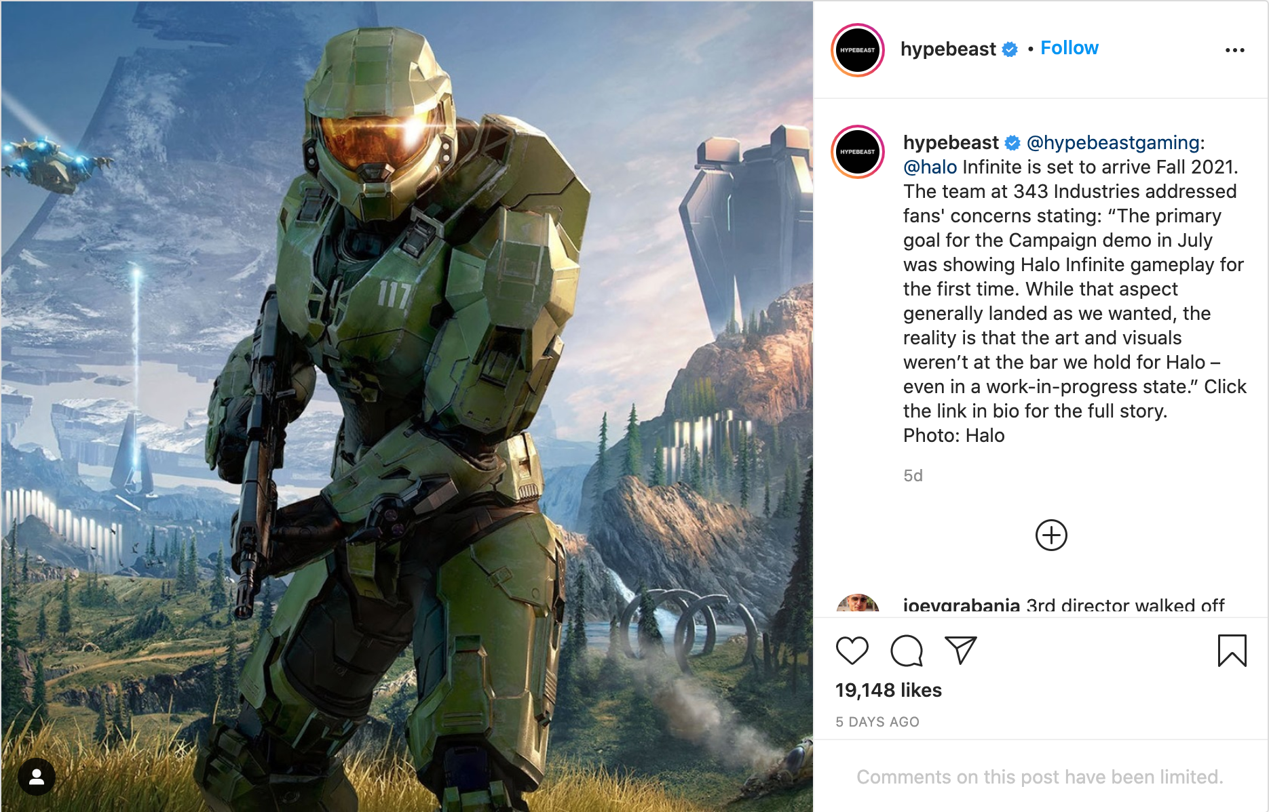Open the @halo mention link
Viewport: 1269px width, 812px height.
coord(930,167)
